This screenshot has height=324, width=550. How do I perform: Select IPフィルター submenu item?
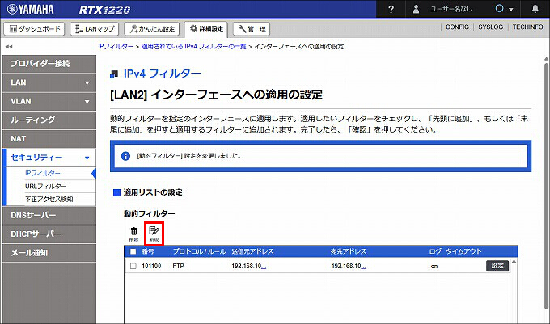42,174
